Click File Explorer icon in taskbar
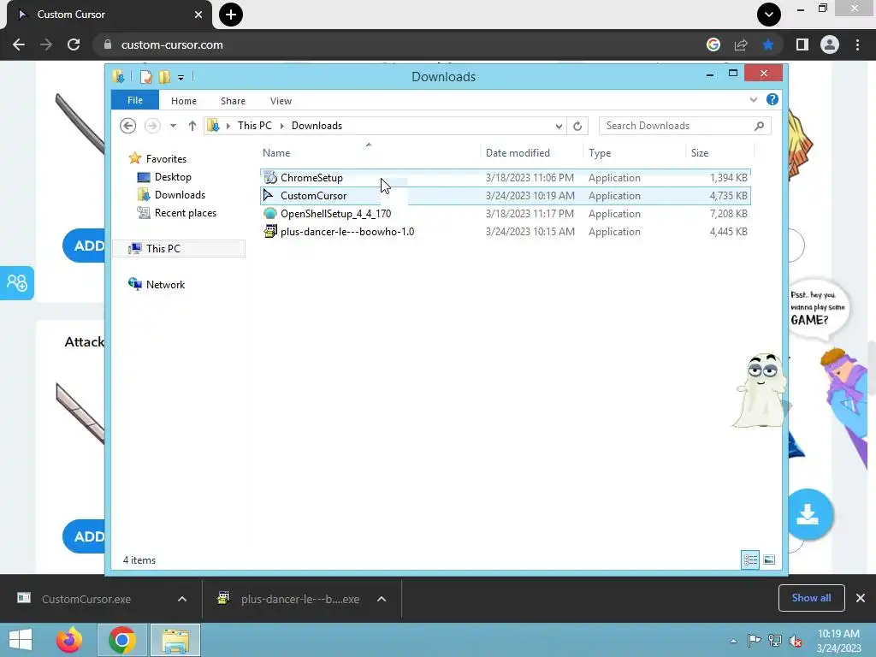This screenshot has height=657, width=876. click(x=175, y=640)
